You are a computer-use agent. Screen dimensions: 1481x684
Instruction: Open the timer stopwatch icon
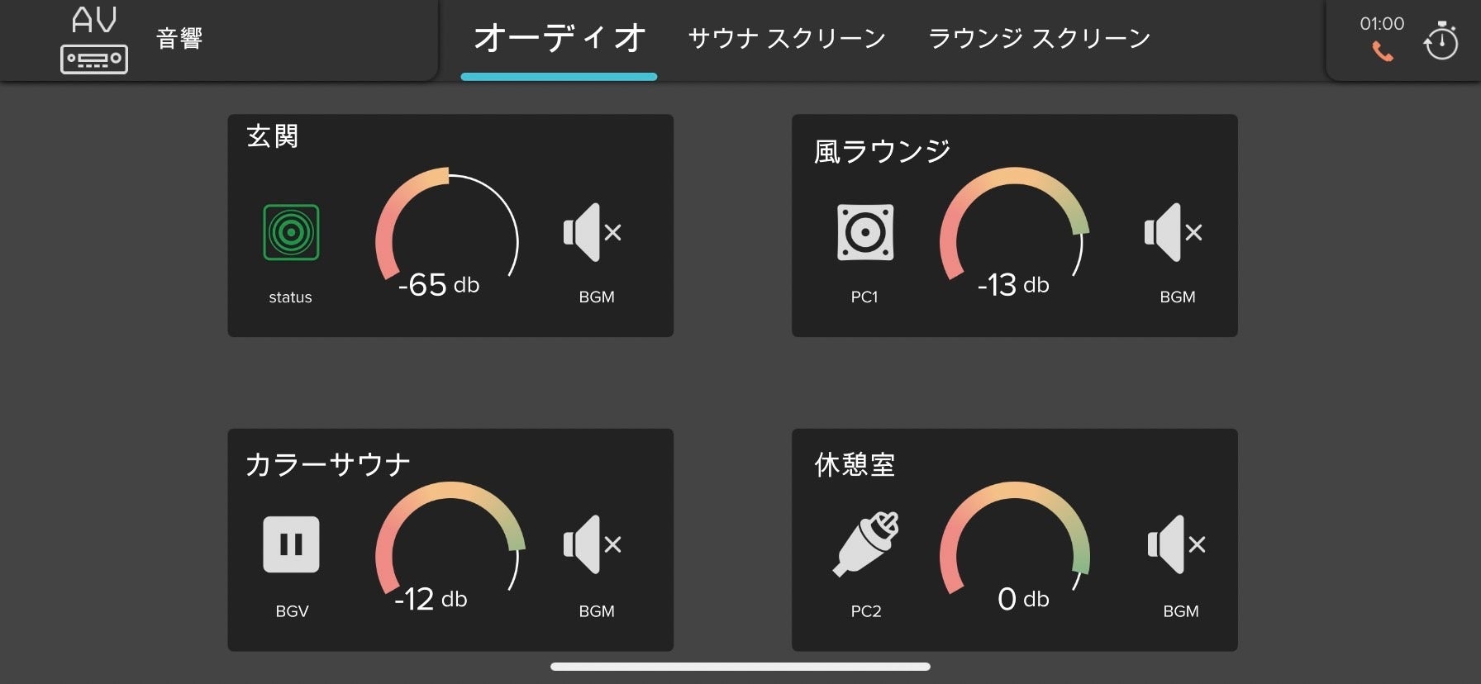[1441, 40]
